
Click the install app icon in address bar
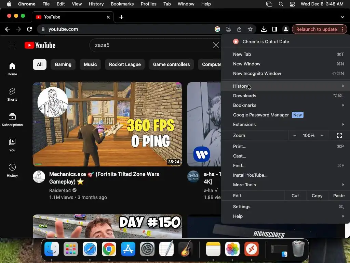click(228, 29)
